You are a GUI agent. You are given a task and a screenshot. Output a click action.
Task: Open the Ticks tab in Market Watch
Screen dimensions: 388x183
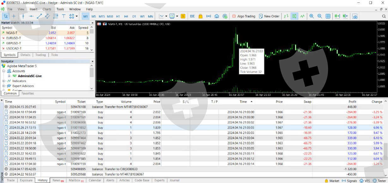point(54,55)
